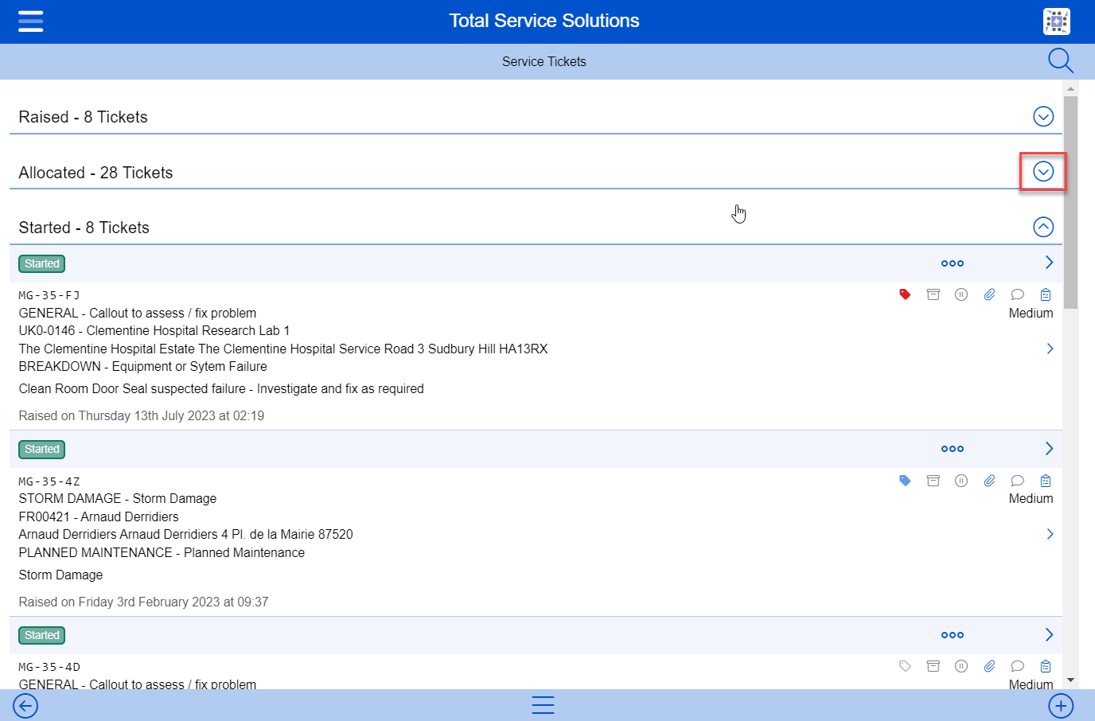
Task: Click red tag icon on ticket MG-35-FJ
Action: point(905,294)
